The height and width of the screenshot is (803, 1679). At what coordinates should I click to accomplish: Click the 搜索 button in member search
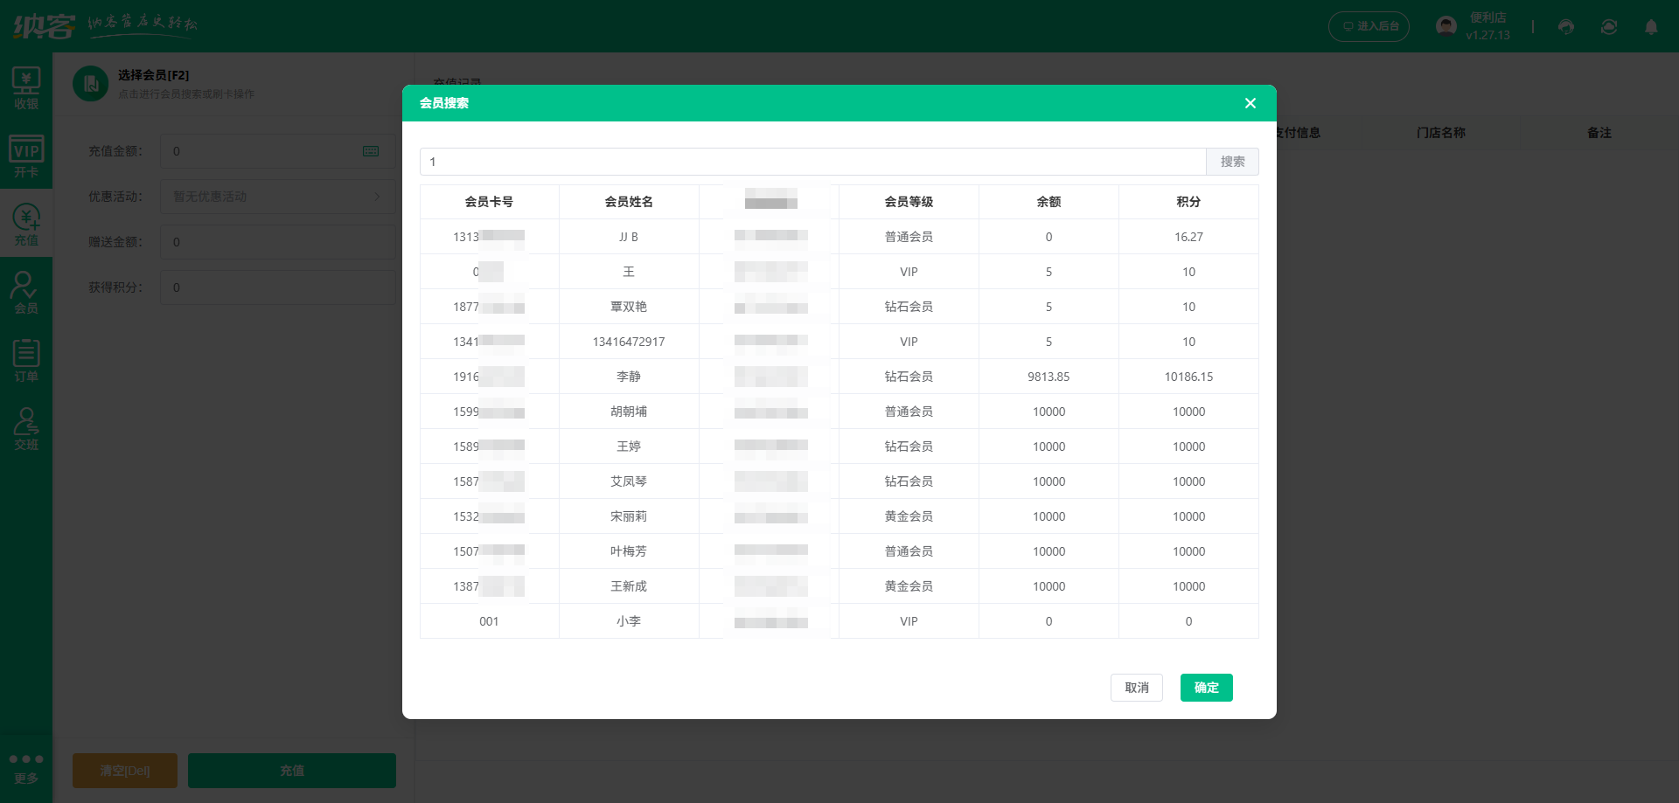click(1232, 162)
